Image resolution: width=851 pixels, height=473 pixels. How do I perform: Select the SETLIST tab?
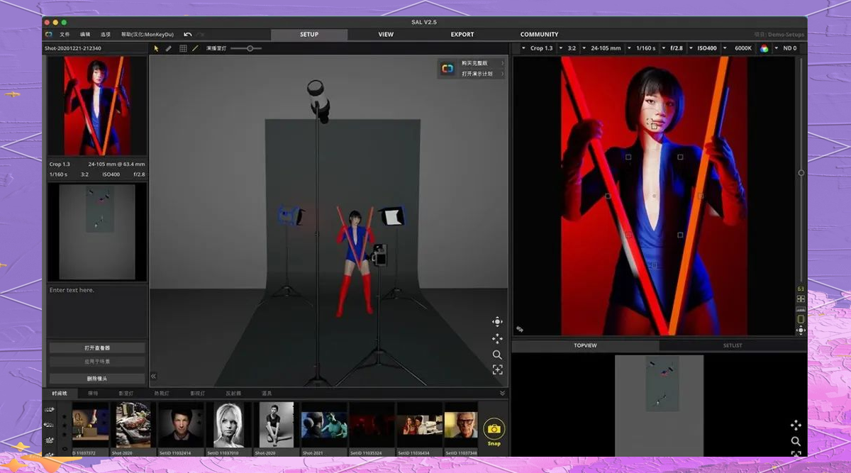coord(733,345)
